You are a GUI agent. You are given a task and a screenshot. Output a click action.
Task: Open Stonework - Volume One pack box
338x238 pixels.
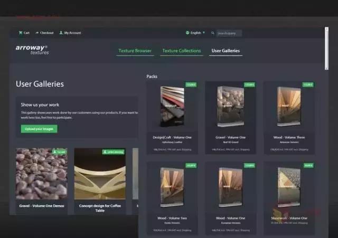click(x=289, y=187)
